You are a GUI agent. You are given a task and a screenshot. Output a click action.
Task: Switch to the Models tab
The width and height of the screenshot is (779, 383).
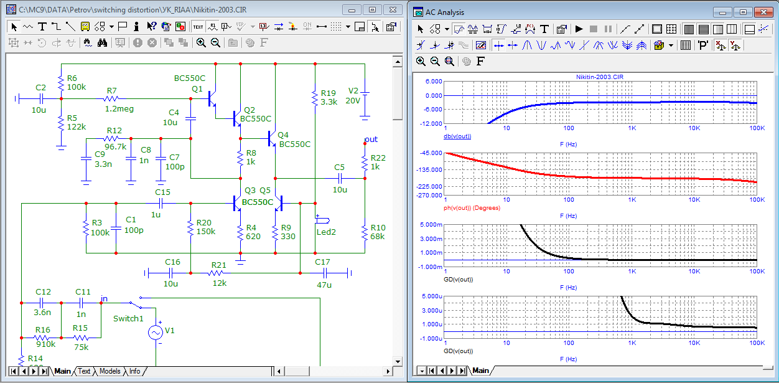110,371
